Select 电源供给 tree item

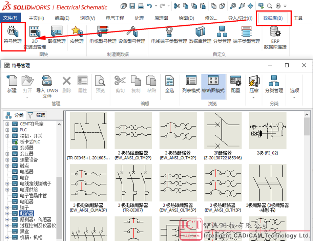click(x=29, y=190)
